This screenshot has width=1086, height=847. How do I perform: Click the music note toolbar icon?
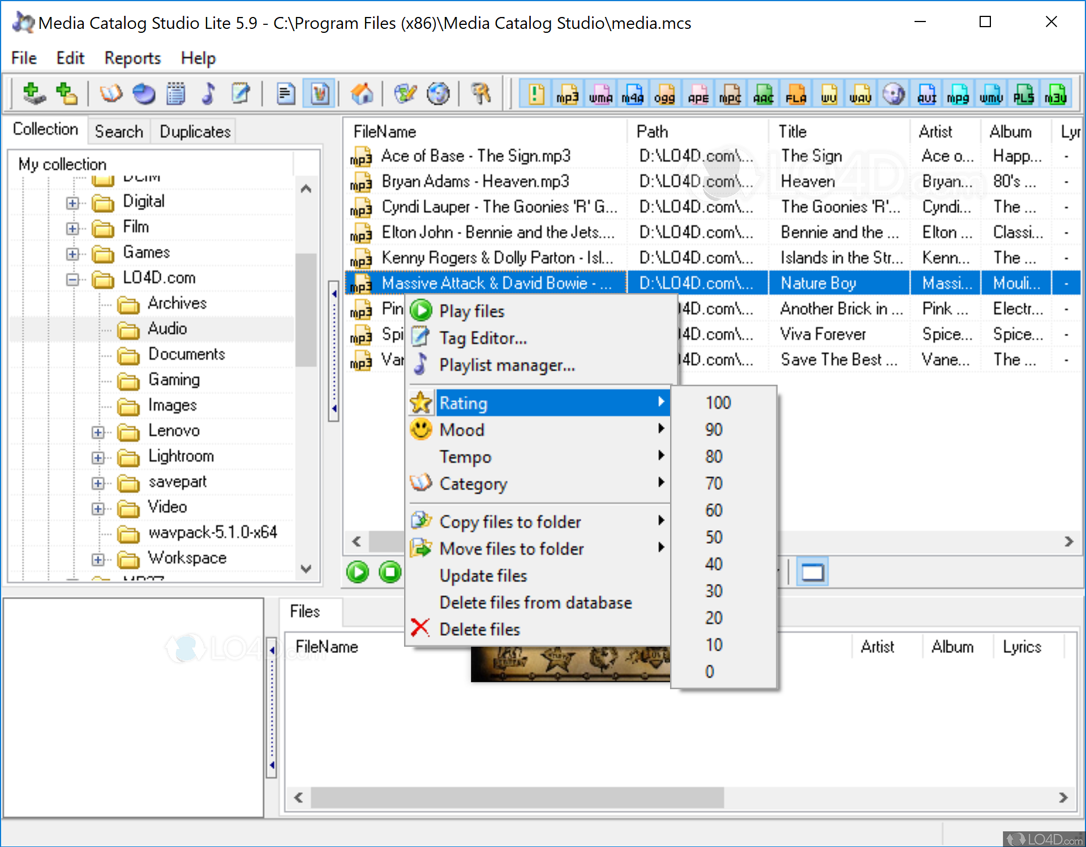208,93
